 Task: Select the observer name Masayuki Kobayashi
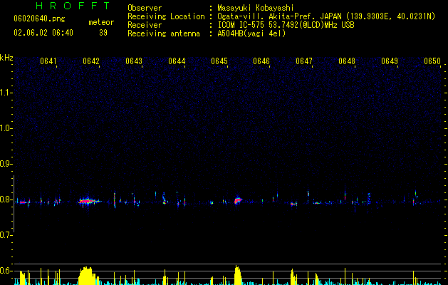(x=256, y=8)
